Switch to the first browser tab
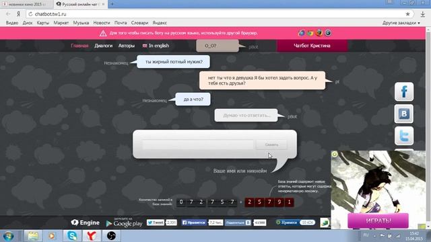The height and width of the screenshot is (242, 431). pyautogui.click(x=26, y=4)
